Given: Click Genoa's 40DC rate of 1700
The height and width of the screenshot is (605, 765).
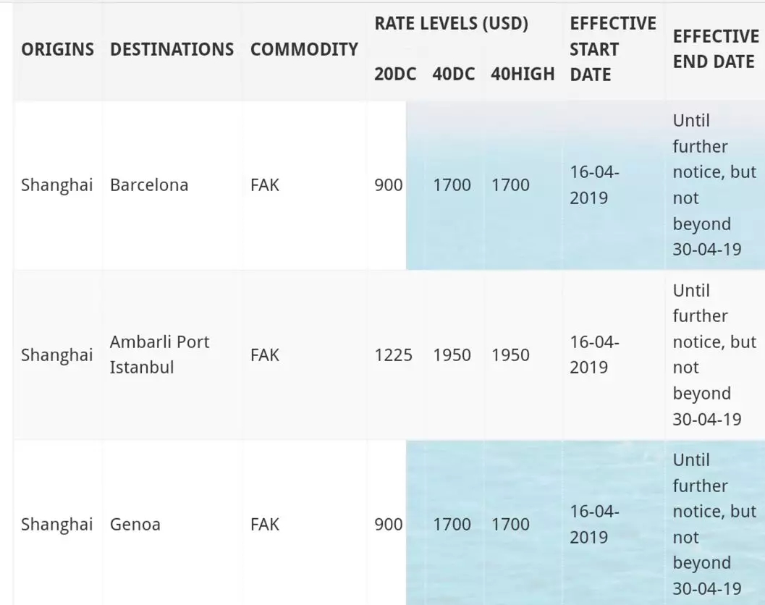Looking at the screenshot, I should (x=452, y=525).
